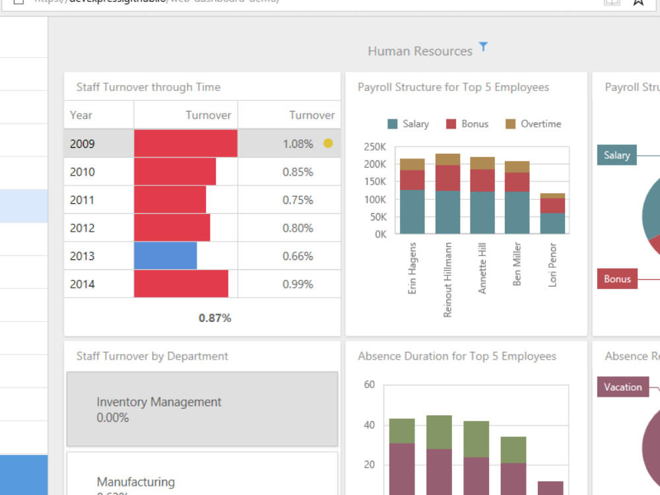The image size is (660, 495).
Task: Click the Bonus pie chart label
Action: click(617, 279)
